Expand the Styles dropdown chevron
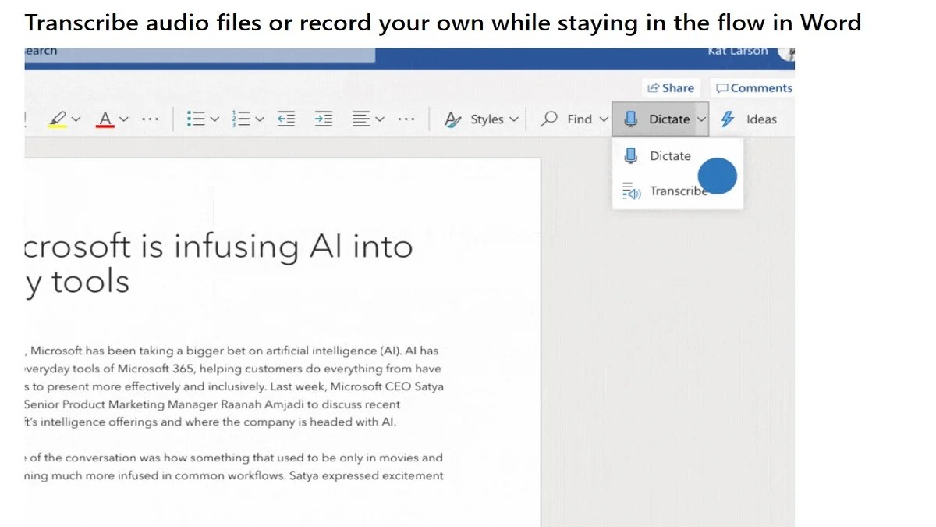936x527 pixels. pyautogui.click(x=514, y=119)
